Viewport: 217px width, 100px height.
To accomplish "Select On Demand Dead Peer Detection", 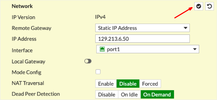I will (x=157, y=94).
